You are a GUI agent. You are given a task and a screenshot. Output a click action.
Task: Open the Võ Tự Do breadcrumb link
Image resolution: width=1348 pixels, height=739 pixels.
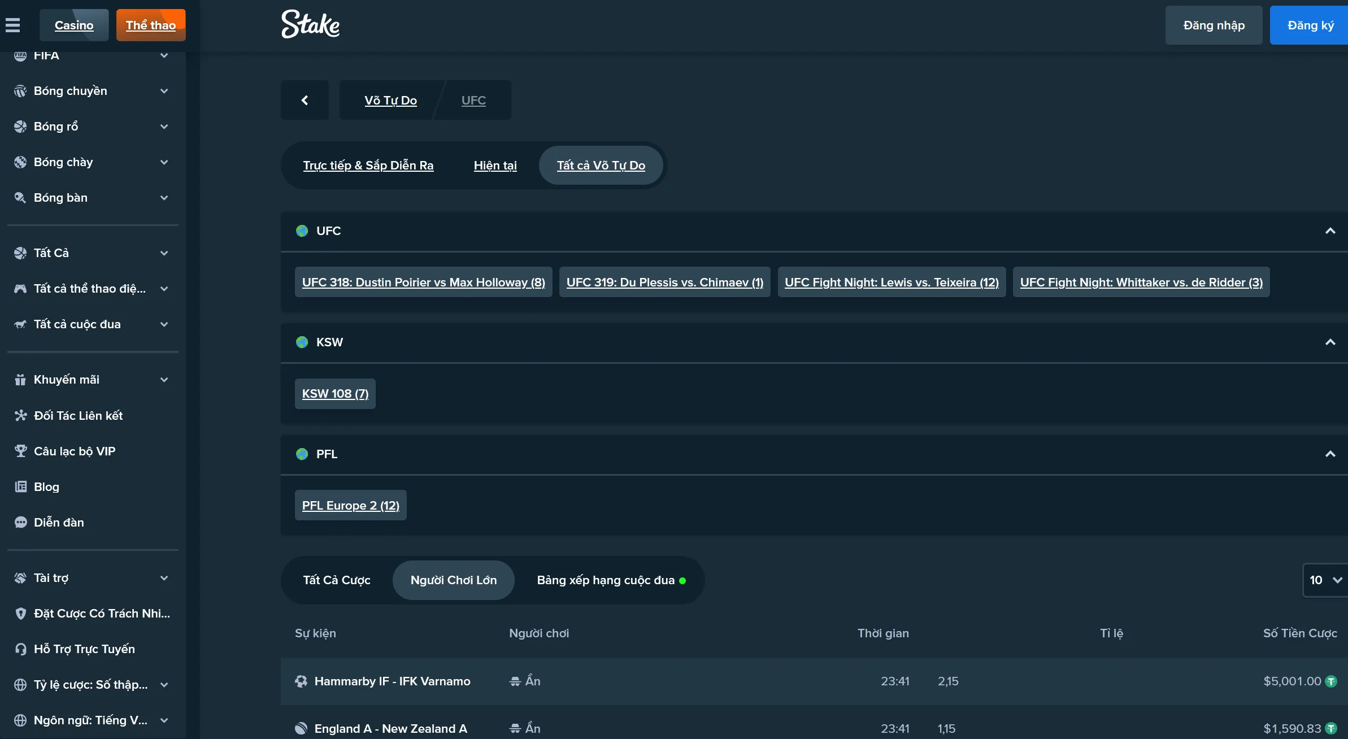pyautogui.click(x=390, y=100)
